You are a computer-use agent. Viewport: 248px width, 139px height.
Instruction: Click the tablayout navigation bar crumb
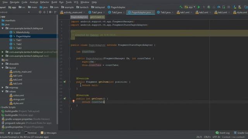tap(98, 7)
